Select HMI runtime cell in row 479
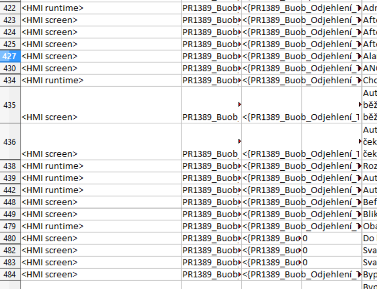 pos(100,226)
